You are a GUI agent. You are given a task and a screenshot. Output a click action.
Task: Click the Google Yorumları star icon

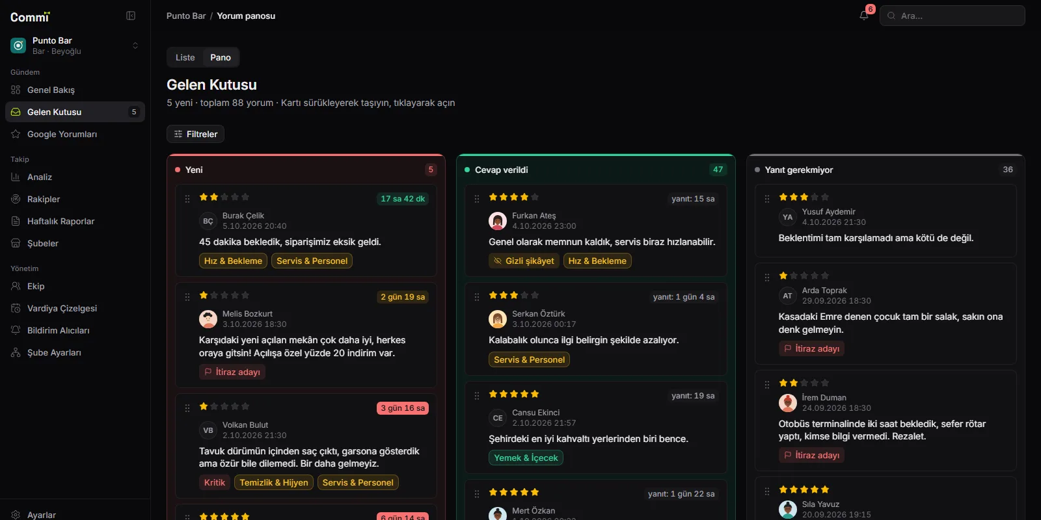pyautogui.click(x=16, y=134)
